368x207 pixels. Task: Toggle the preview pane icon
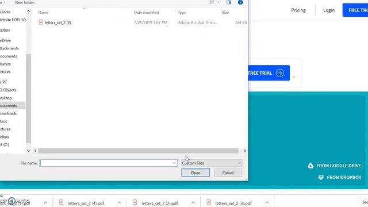228,2
